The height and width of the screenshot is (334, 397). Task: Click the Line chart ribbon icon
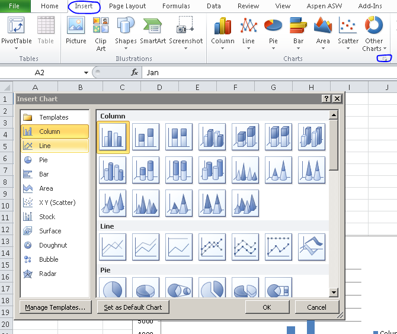[x=248, y=25]
